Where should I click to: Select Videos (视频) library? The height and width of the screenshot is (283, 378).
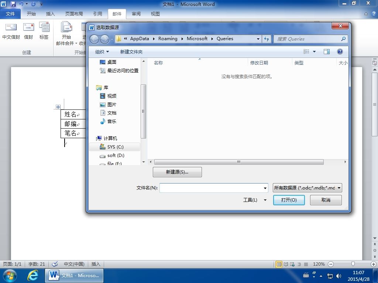pyautogui.click(x=108, y=96)
